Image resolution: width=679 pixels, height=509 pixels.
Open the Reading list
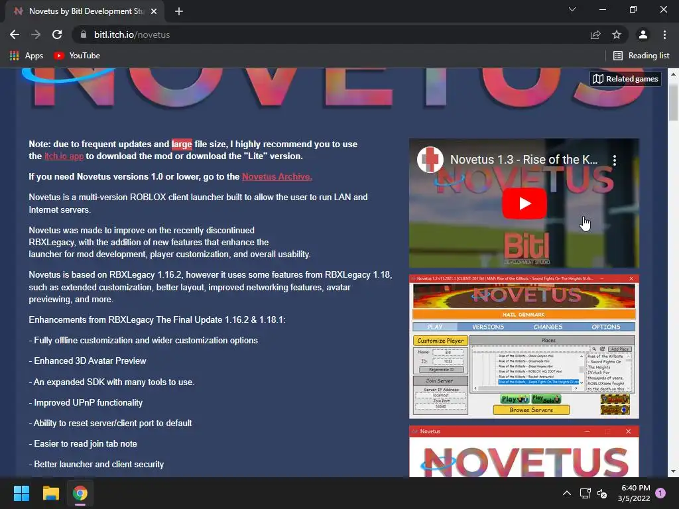641,56
